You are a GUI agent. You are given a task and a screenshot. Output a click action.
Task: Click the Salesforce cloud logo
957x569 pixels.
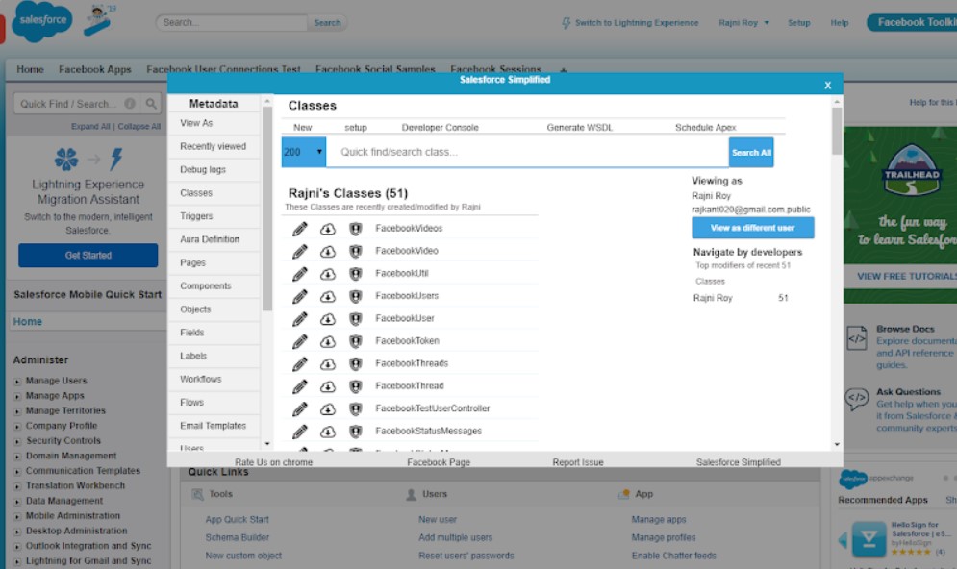point(41,21)
